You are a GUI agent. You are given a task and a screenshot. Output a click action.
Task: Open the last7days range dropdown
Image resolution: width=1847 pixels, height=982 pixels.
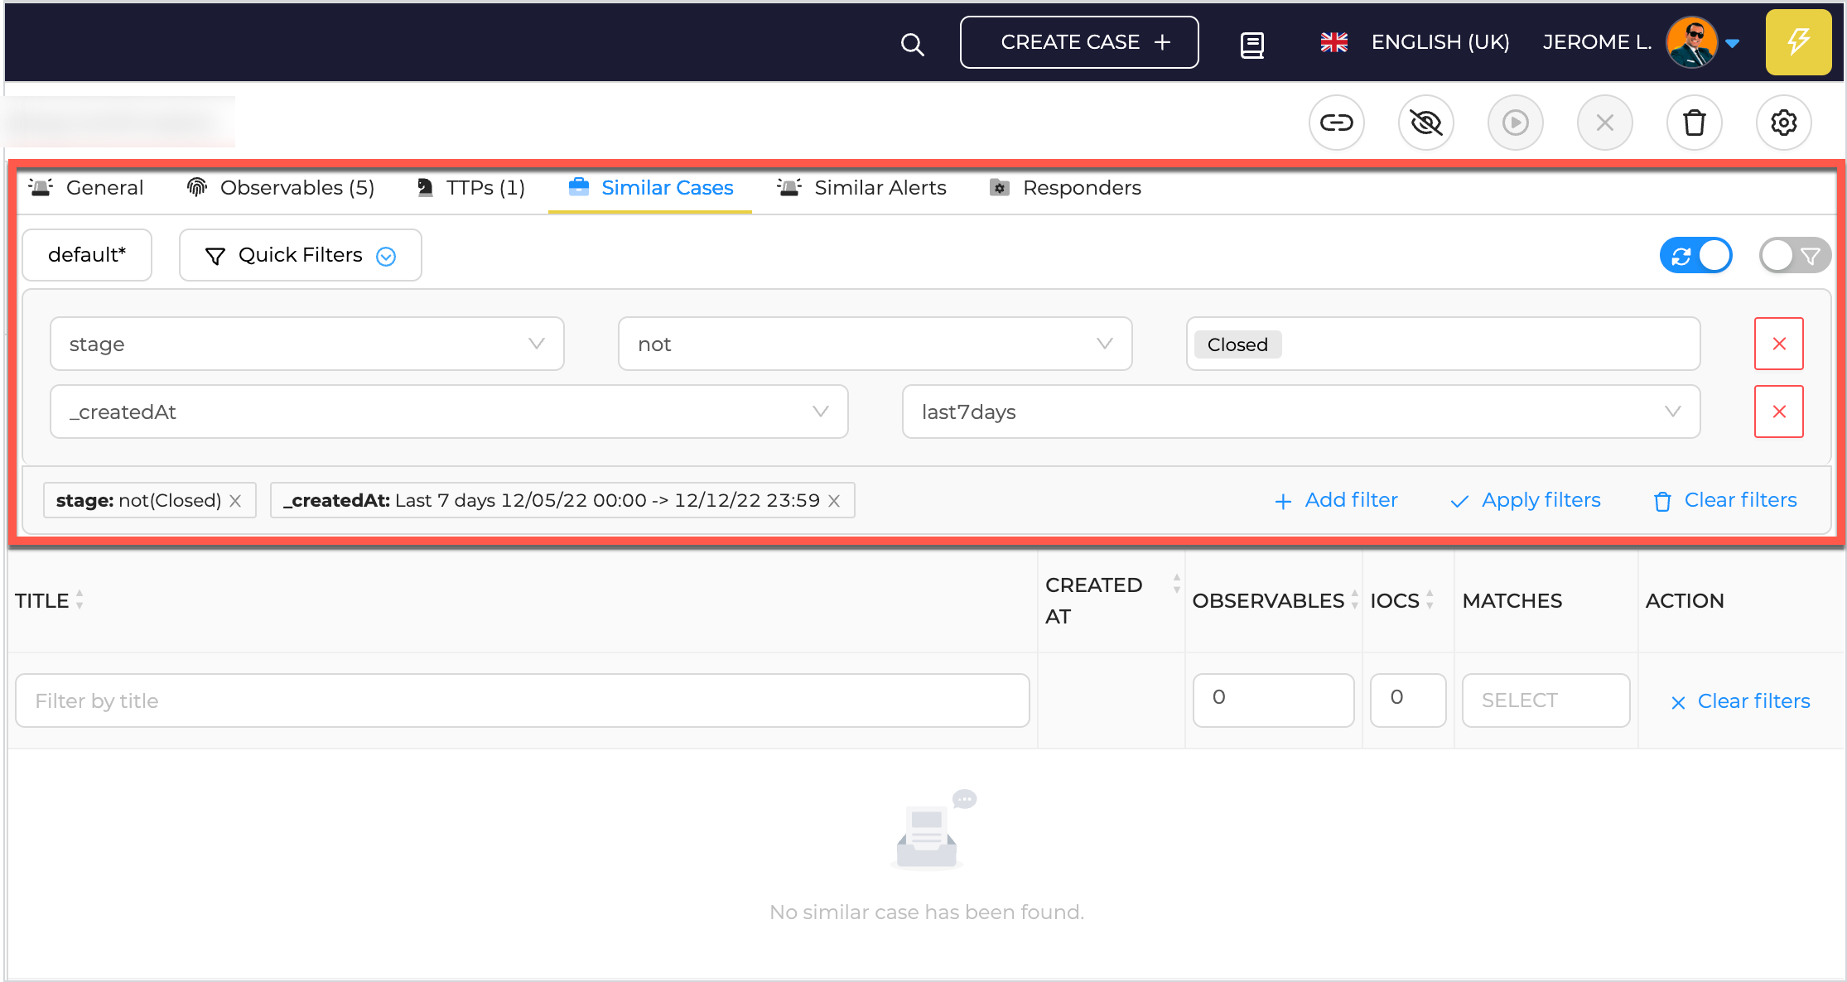[1301, 412]
